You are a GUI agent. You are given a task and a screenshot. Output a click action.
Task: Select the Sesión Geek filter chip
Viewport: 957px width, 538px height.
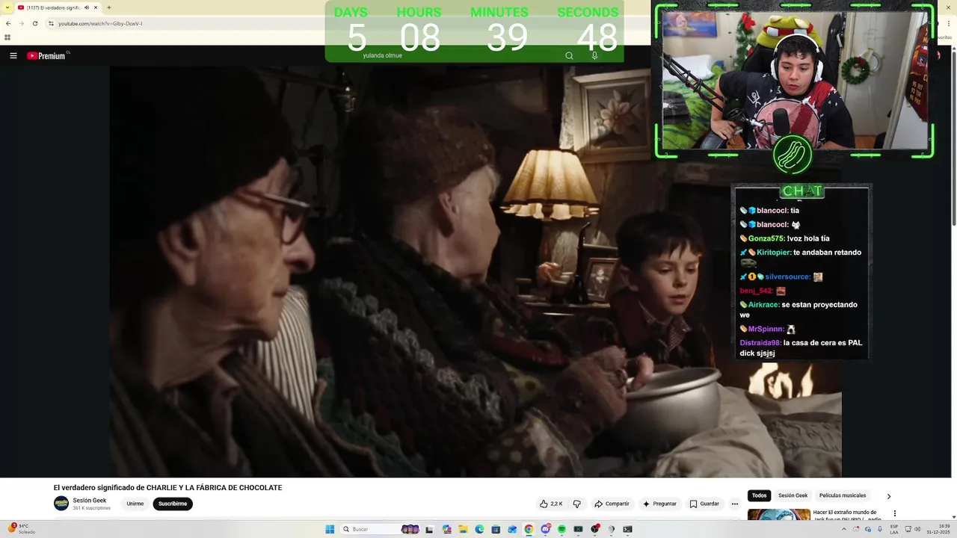tap(793, 495)
